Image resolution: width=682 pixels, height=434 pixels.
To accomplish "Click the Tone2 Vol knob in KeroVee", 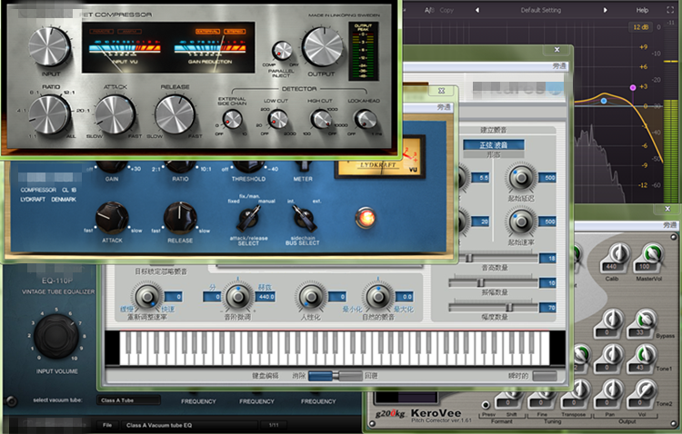I will 646,390.
